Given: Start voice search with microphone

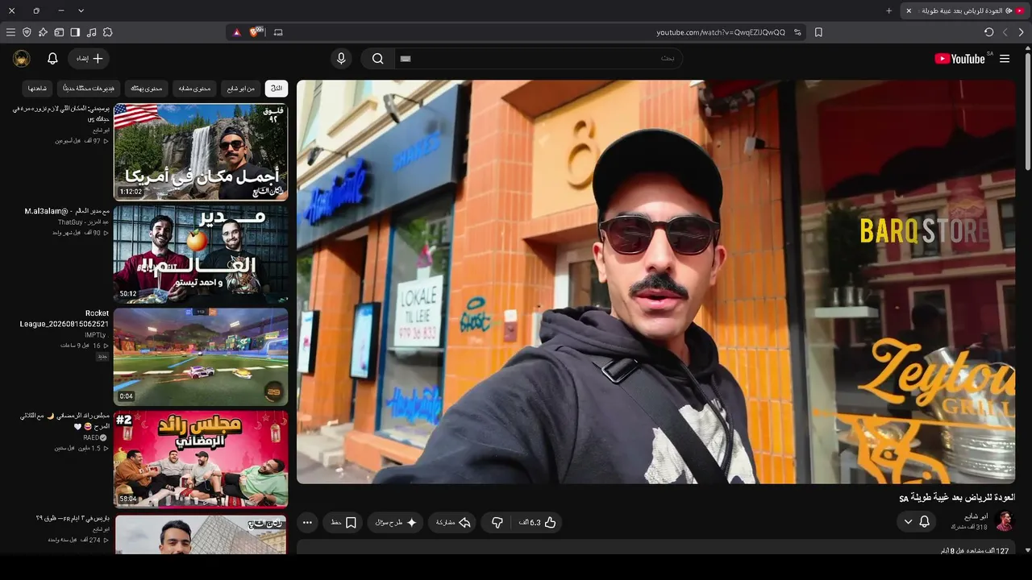Looking at the screenshot, I should click(x=341, y=59).
